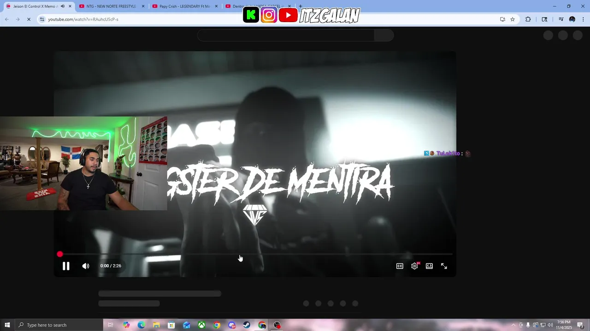The height and width of the screenshot is (331, 590).
Task: Pause the YouTube video
Action: (x=66, y=266)
